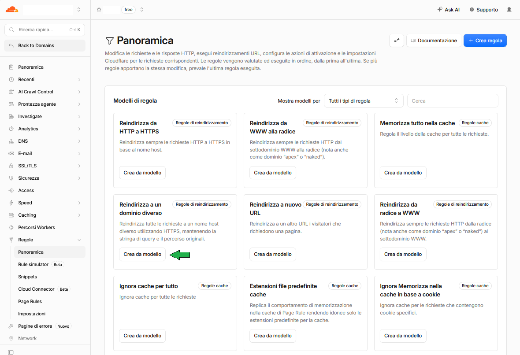Open the domain switcher next to free badge
Image resolution: width=520 pixels, height=355 pixels.
pyautogui.click(x=141, y=10)
